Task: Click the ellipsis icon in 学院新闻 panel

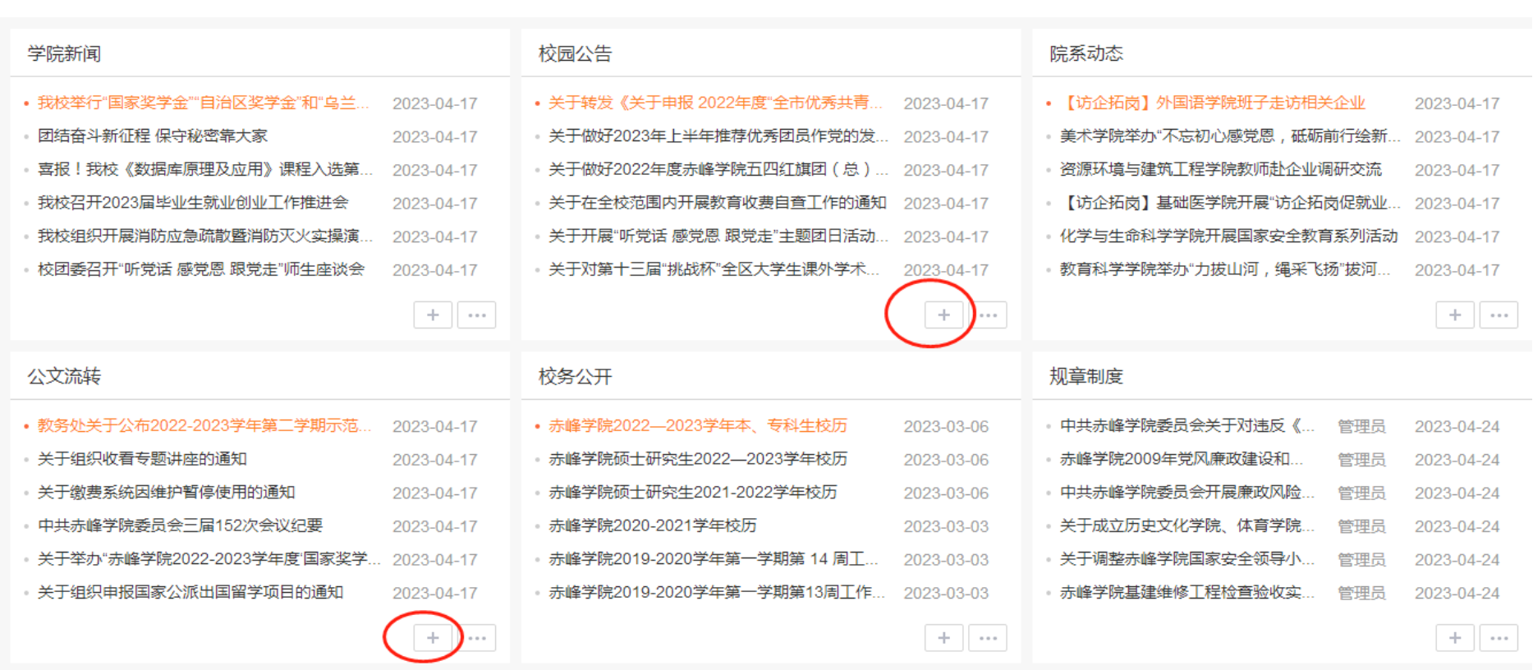Action: point(476,315)
